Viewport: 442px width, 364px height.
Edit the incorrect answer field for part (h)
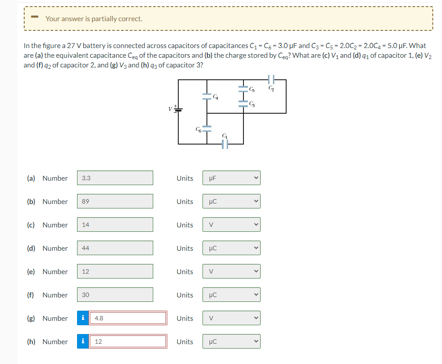(128, 341)
